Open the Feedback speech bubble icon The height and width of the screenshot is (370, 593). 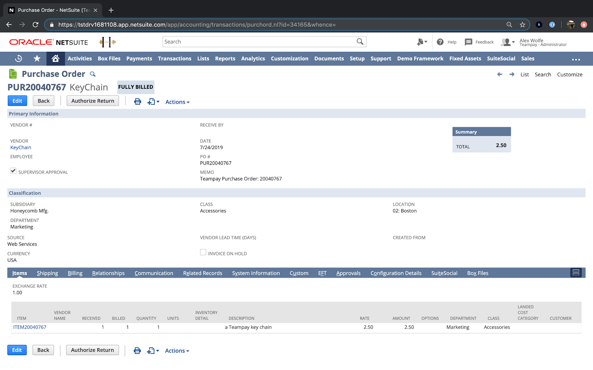pyautogui.click(x=468, y=42)
